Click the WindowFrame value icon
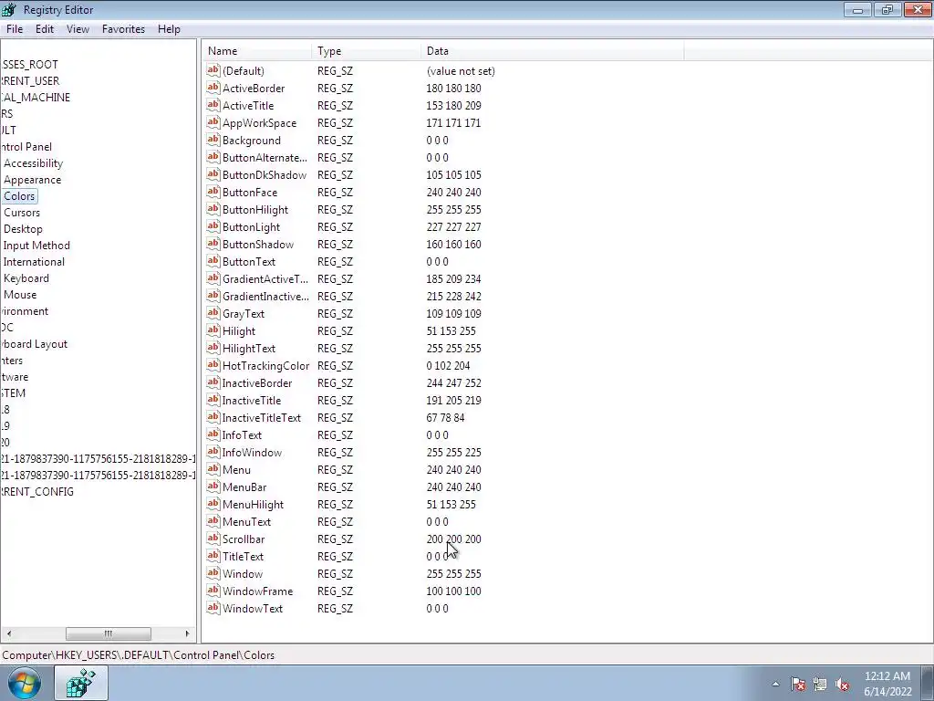This screenshot has height=701, width=934. [213, 590]
